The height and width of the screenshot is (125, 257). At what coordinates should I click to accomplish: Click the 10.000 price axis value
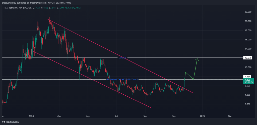pos(248,67)
